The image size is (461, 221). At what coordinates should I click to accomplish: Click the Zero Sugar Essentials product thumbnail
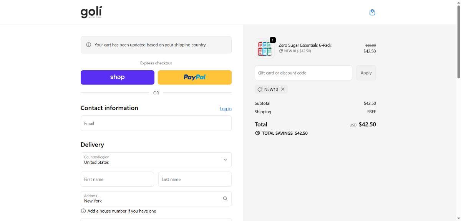(x=265, y=48)
